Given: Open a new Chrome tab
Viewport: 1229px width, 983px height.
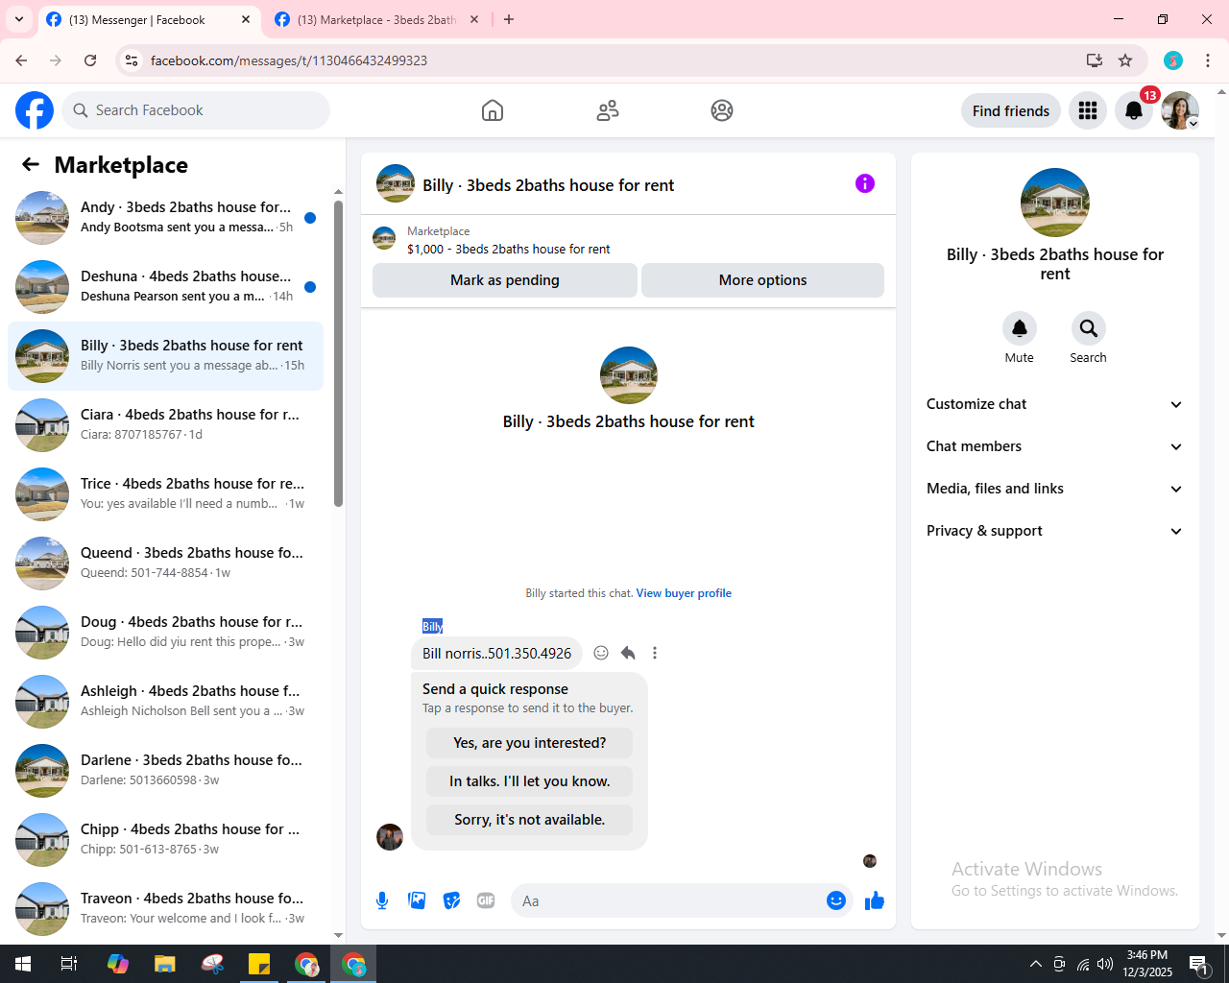Looking at the screenshot, I should [x=509, y=19].
